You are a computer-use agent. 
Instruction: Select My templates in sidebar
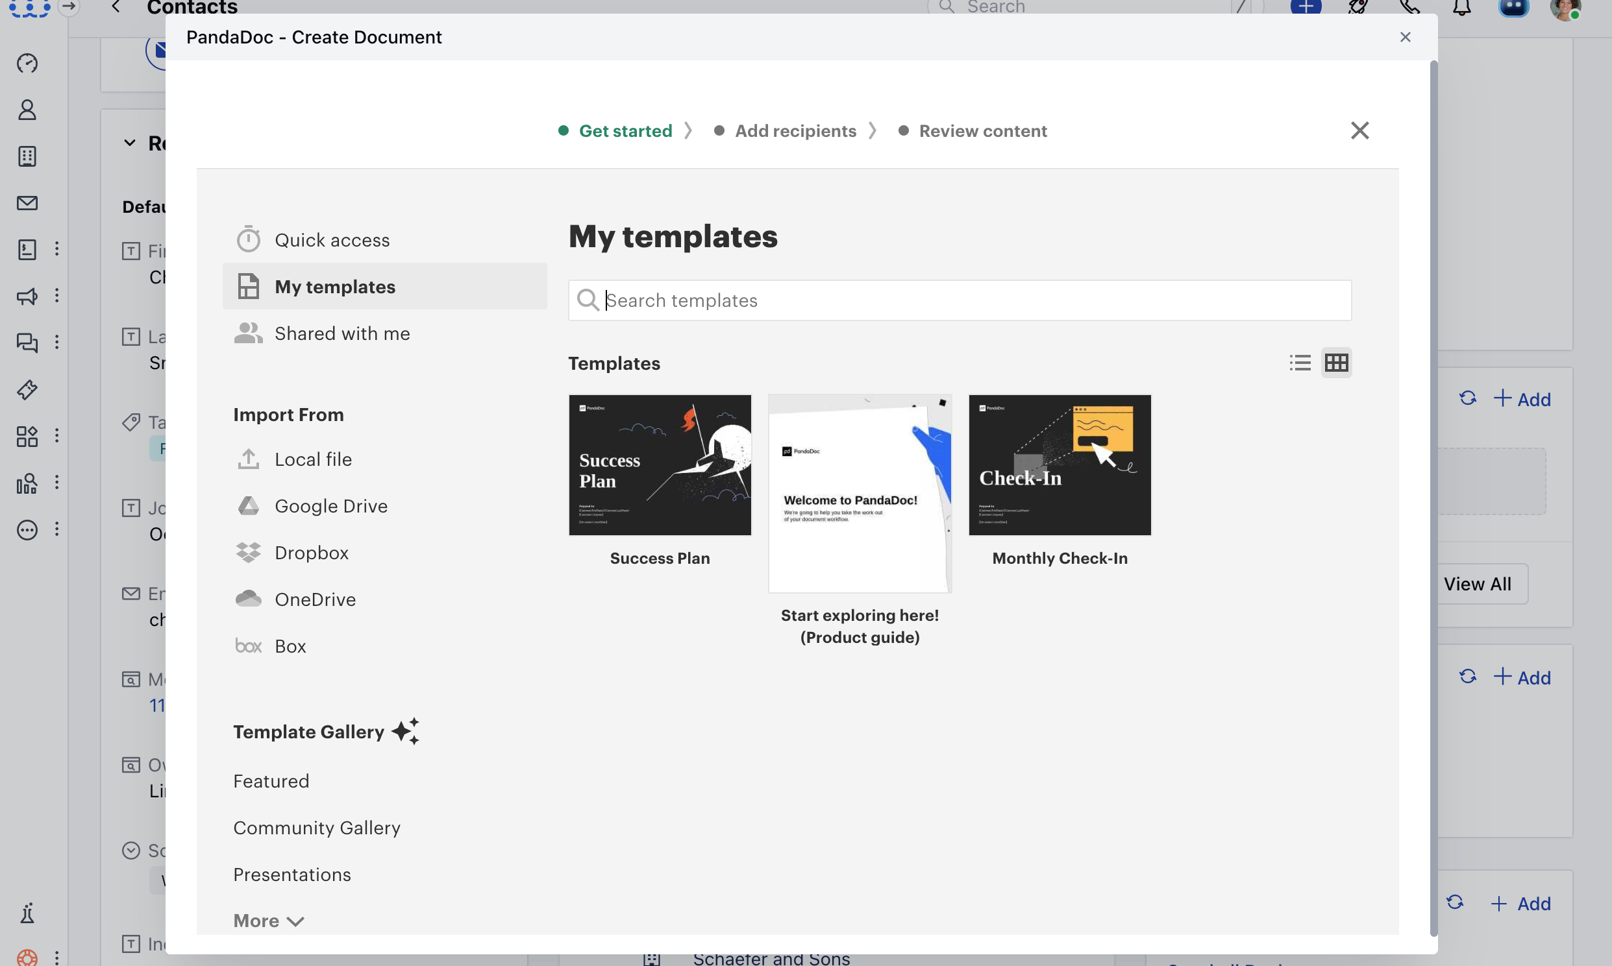[x=384, y=286]
